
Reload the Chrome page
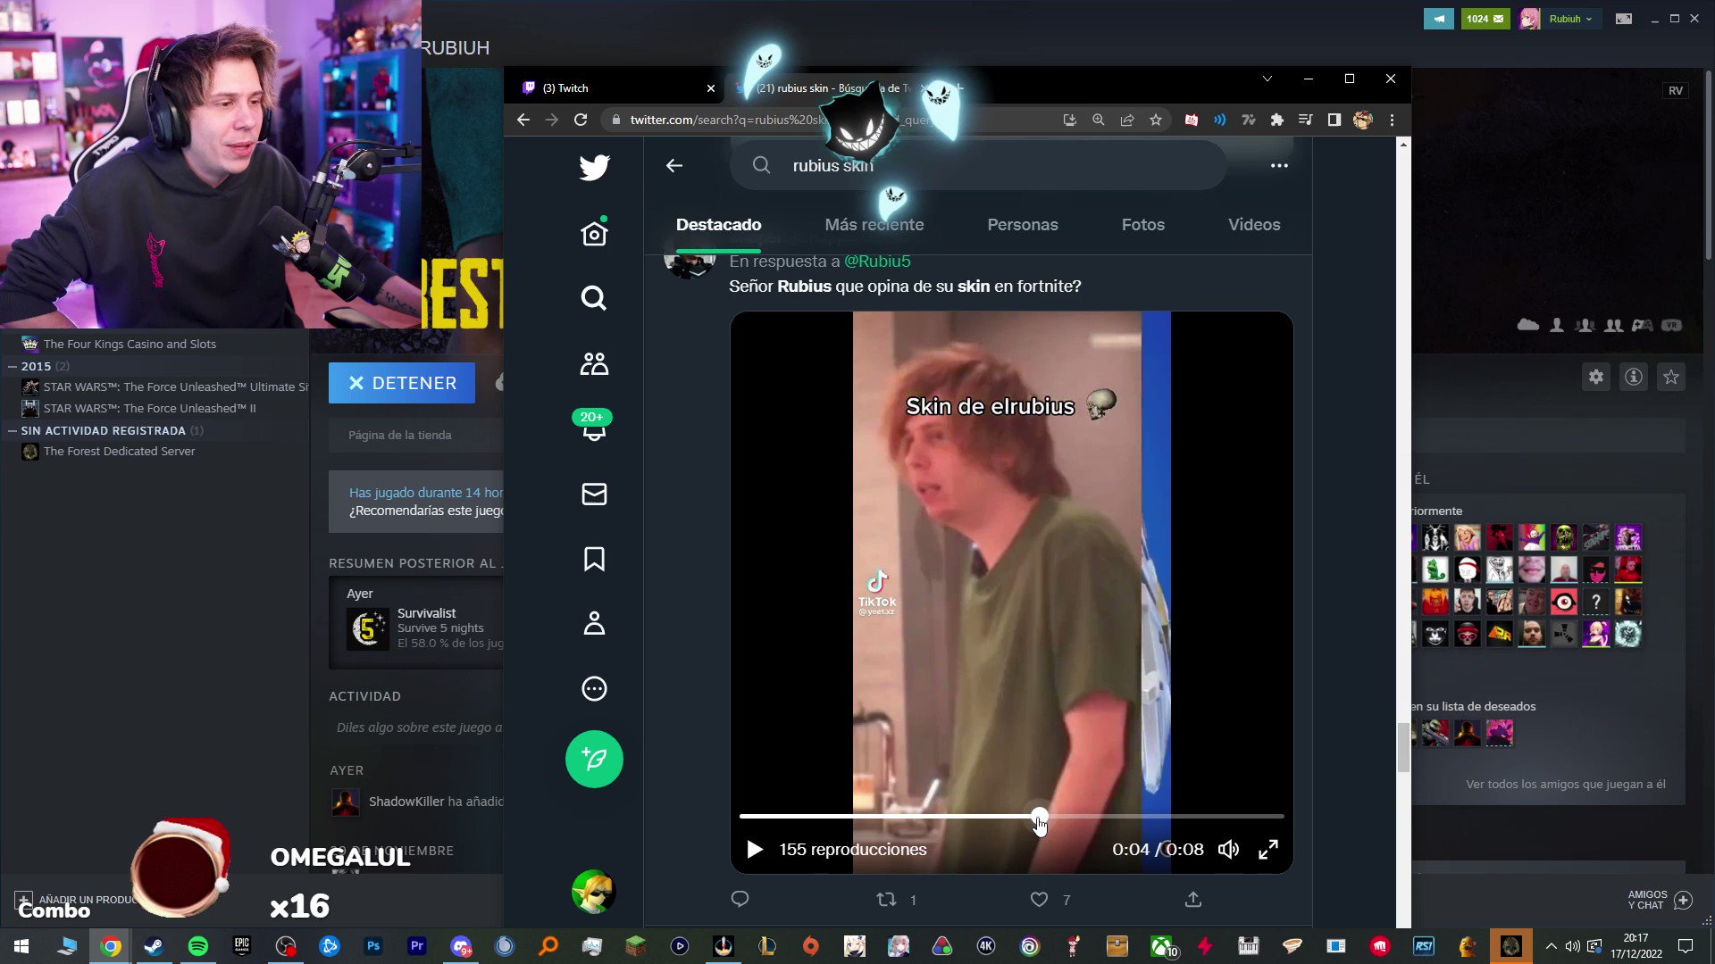tap(581, 120)
